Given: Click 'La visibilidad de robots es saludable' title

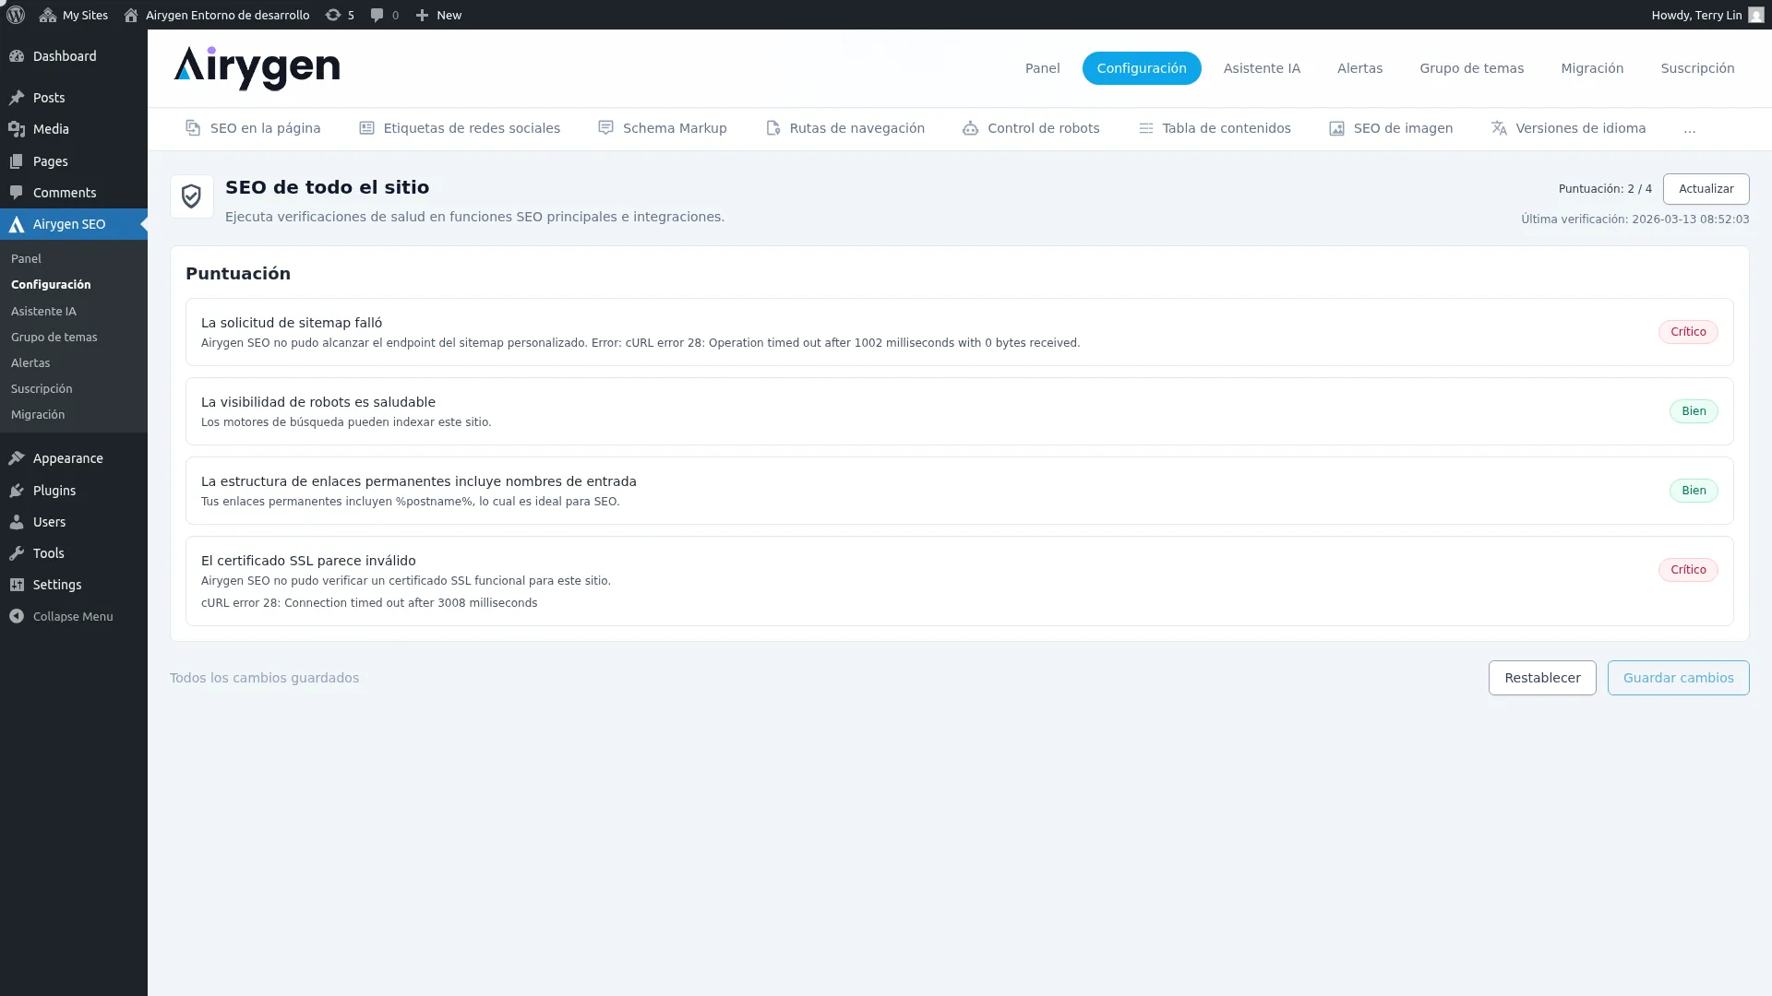Looking at the screenshot, I should pos(318,402).
